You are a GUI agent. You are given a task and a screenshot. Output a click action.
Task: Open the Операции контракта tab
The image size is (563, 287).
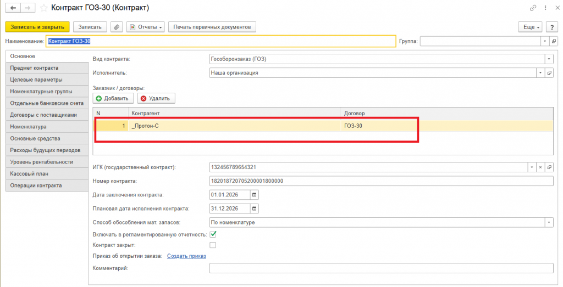click(47, 185)
